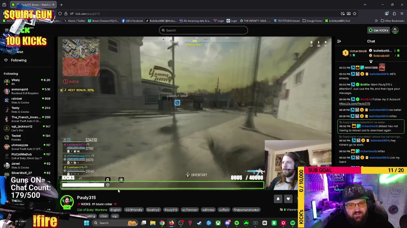Open the browser account profile icon
This screenshot has height=228, width=407.
[x=387, y=14]
